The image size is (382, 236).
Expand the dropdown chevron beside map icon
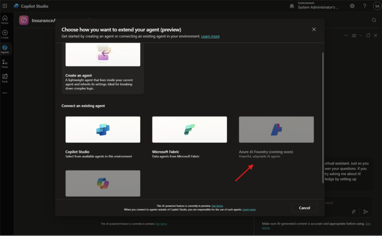point(360,36)
